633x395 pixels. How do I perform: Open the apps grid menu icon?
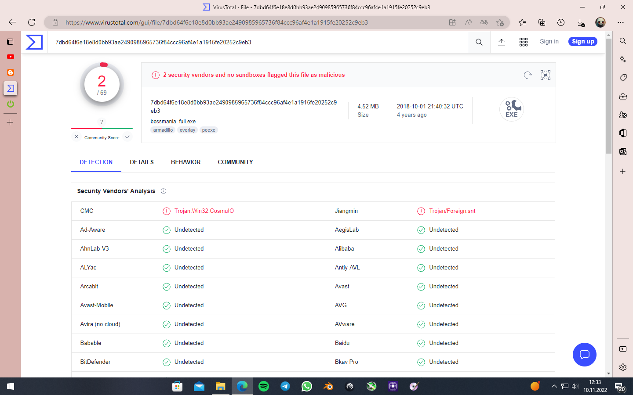click(x=523, y=42)
